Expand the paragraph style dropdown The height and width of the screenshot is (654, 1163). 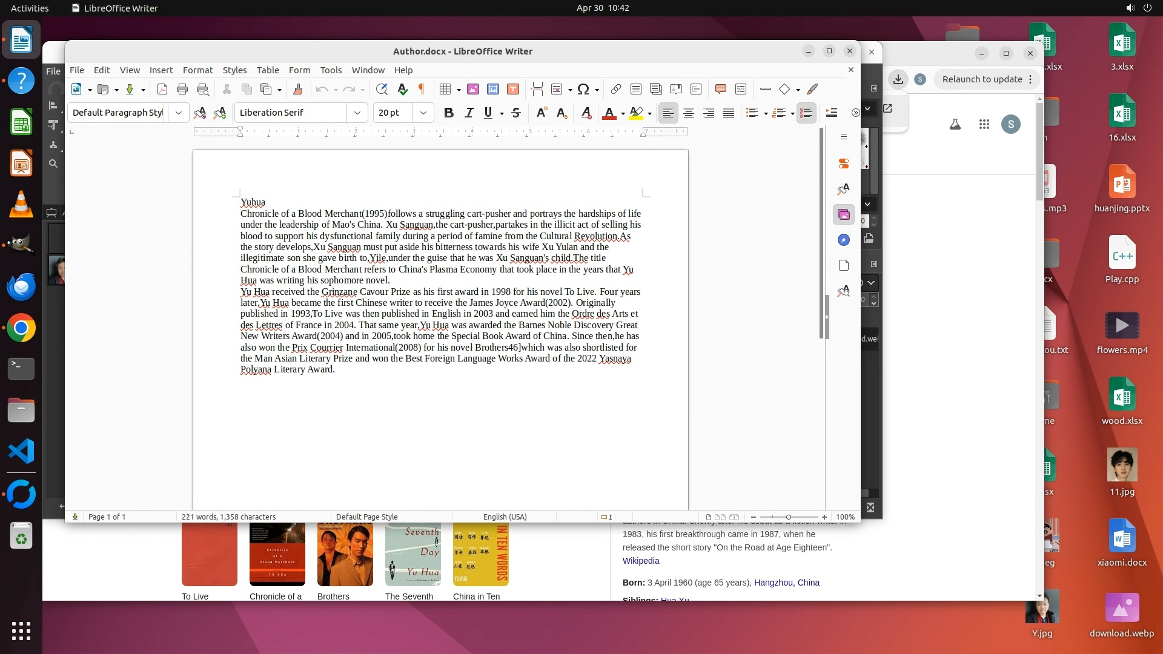[178, 113]
